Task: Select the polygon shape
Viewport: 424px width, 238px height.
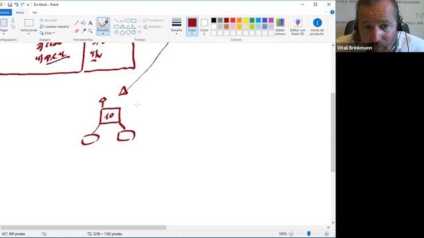Action: pyautogui.click(x=122, y=26)
